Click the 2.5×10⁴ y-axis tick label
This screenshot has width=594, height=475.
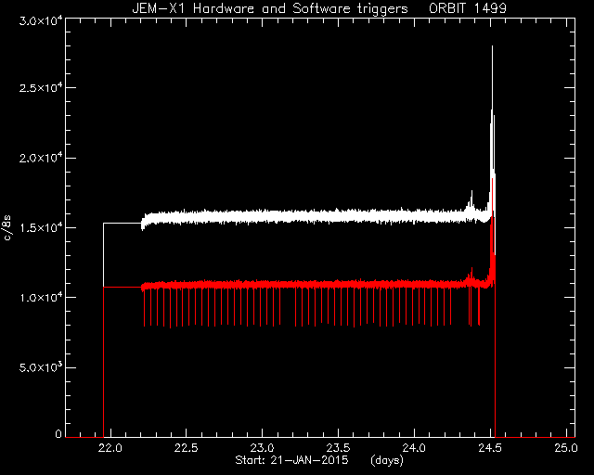click(x=41, y=88)
